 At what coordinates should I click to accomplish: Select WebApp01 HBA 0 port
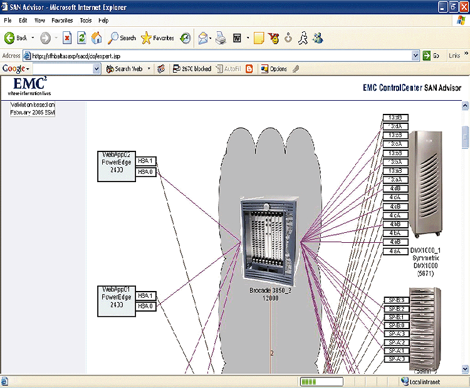[145, 306]
